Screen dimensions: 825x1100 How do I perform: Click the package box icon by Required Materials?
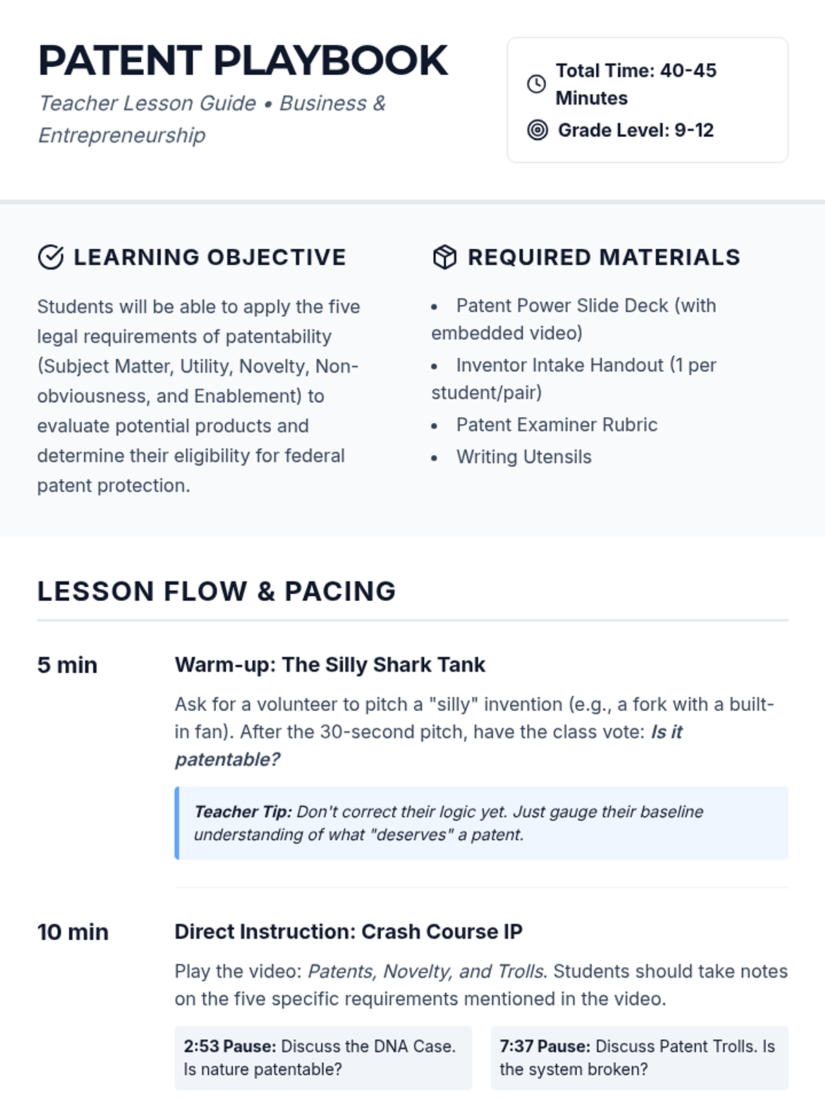445,257
